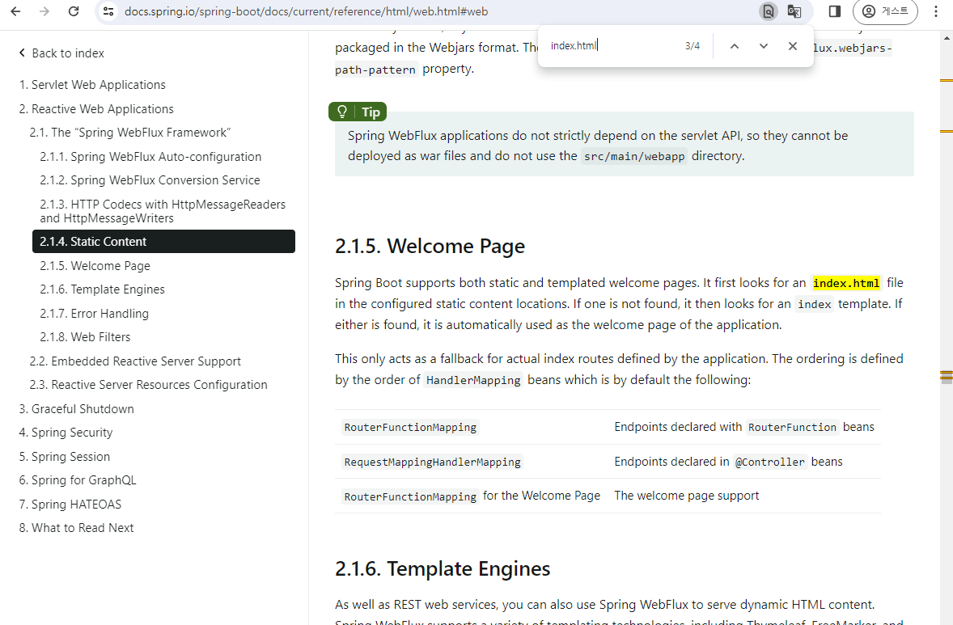953x625 pixels.
Task: Open 2.2. Embedded Reactive Server Support
Action: [135, 361]
